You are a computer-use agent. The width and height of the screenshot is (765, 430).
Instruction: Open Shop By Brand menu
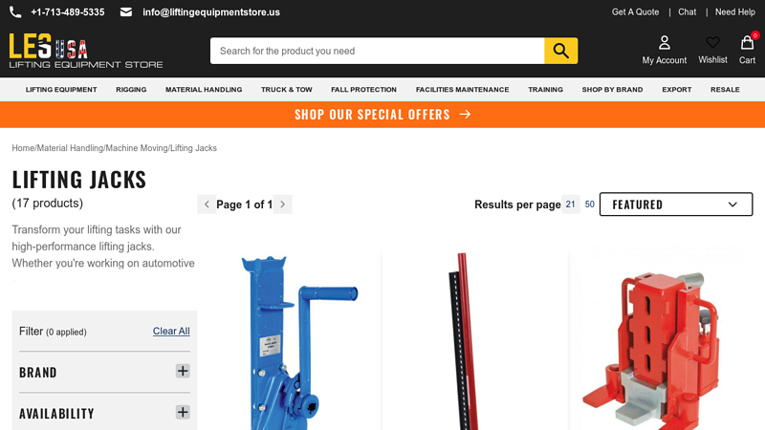[x=612, y=90]
